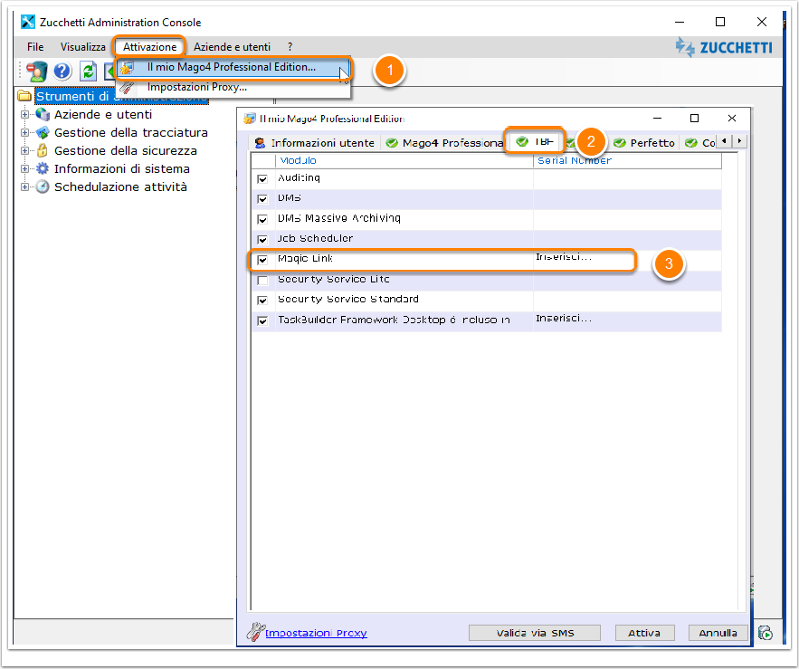Click the Schedulazione attività clock icon
Image resolution: width=799 pixels, height=669 pixels.
[43, 186]
